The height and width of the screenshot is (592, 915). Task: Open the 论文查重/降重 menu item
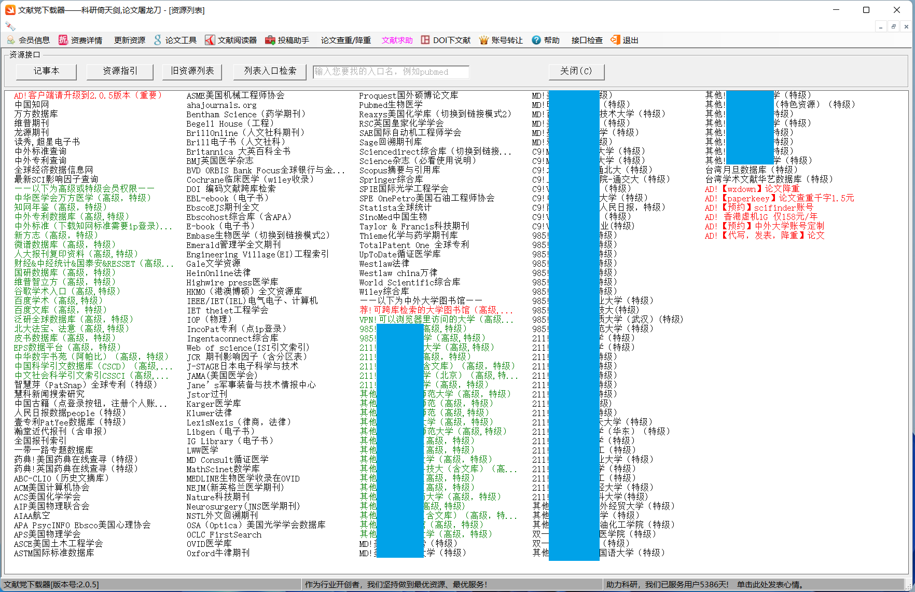coord(345,40)
